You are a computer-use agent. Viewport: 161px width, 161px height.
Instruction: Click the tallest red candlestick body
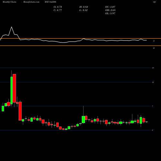[x=14, y=88]
